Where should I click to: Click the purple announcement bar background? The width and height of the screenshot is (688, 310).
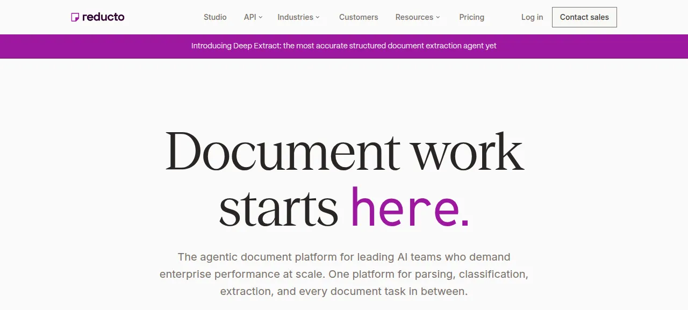591,46
